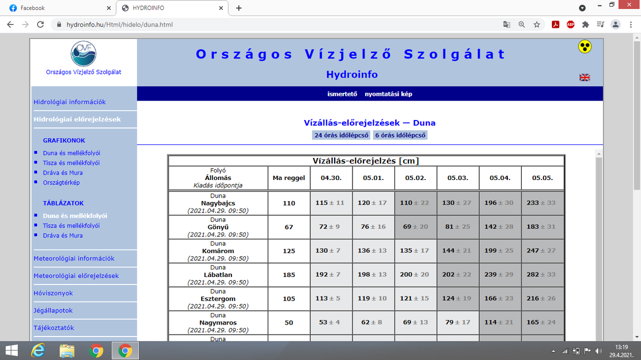The image size is (641, 360).
Task: Open the media controls icon in Chrome toolbar
Action: (601, 24)
